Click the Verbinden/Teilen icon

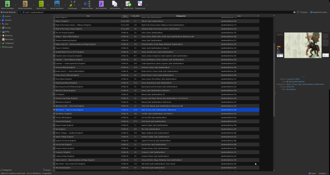coord(87,4)
